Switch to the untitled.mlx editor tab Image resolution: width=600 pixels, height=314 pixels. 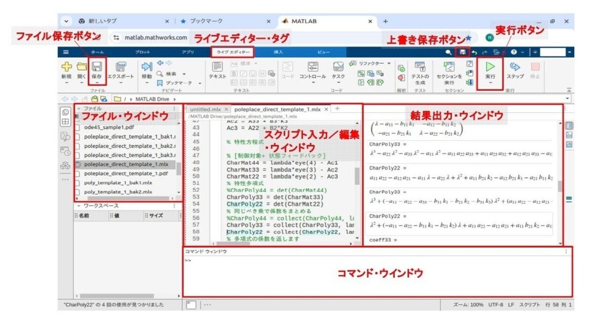point(205,109)
